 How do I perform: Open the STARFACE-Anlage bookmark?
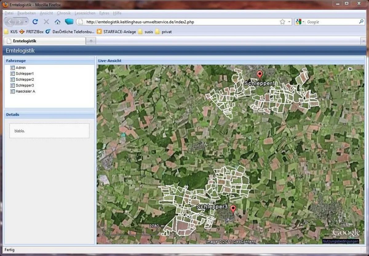click(x=119, y=32)
